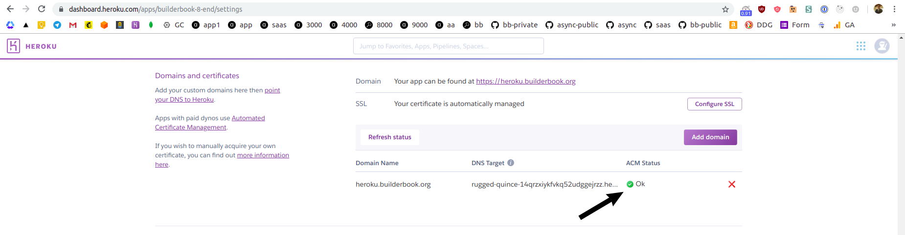Open the bb-public GitHub bookmark
Image resolution: width=905 pixels, height=235 pixels.
700,25
